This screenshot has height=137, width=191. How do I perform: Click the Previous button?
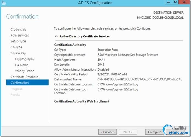tap(107, 132)
